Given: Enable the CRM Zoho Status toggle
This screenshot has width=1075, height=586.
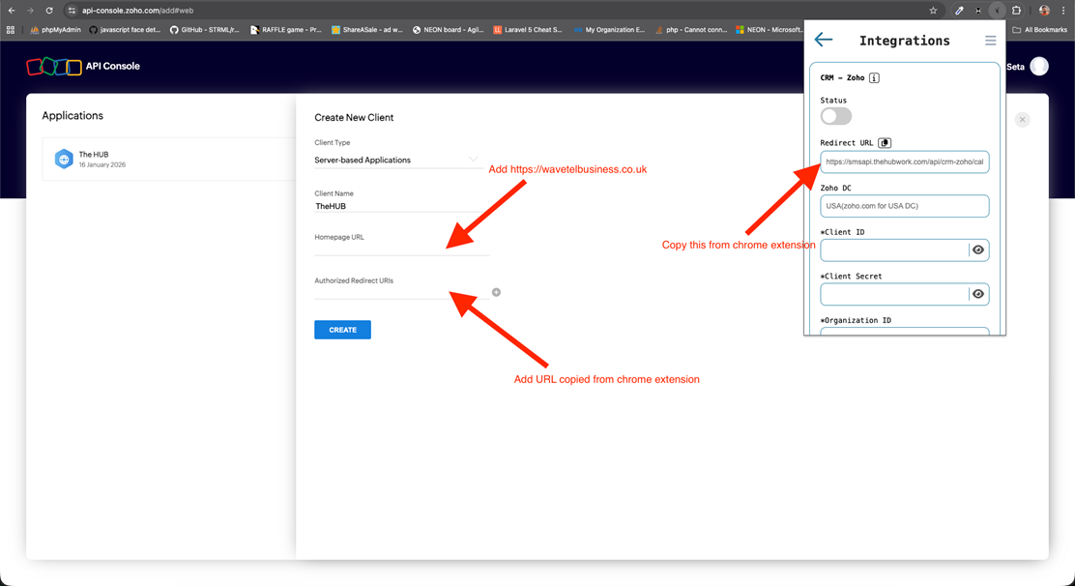Looking at the screenshot, I should pos(836,116).
